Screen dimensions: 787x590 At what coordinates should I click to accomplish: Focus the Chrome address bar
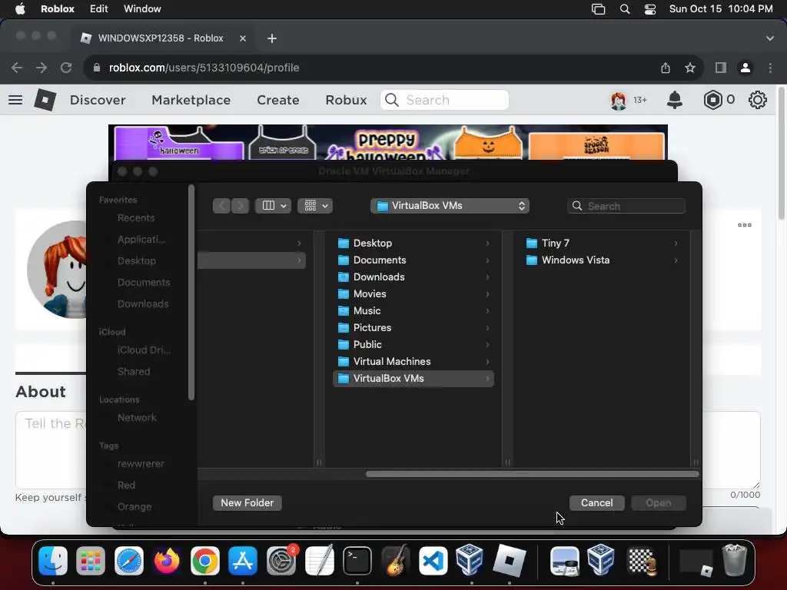tap(371, 68)
